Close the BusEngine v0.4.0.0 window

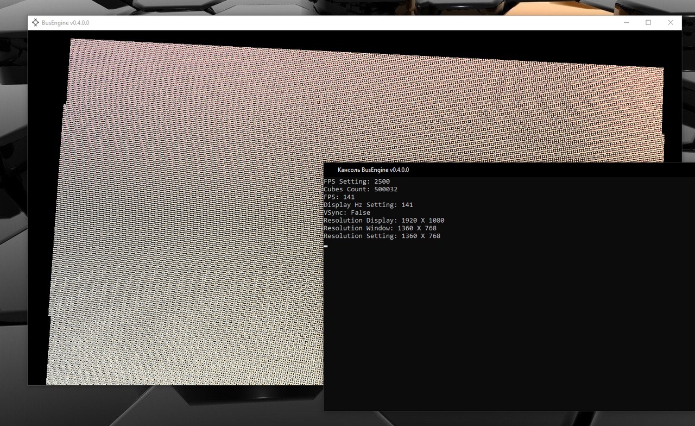point(671,23)
